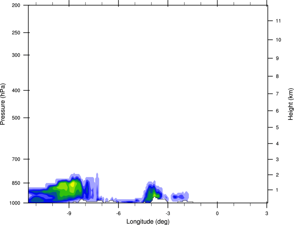Click the yellow contour maximum near -9 longitude
The image size is (294, 225).
(72, 184)
